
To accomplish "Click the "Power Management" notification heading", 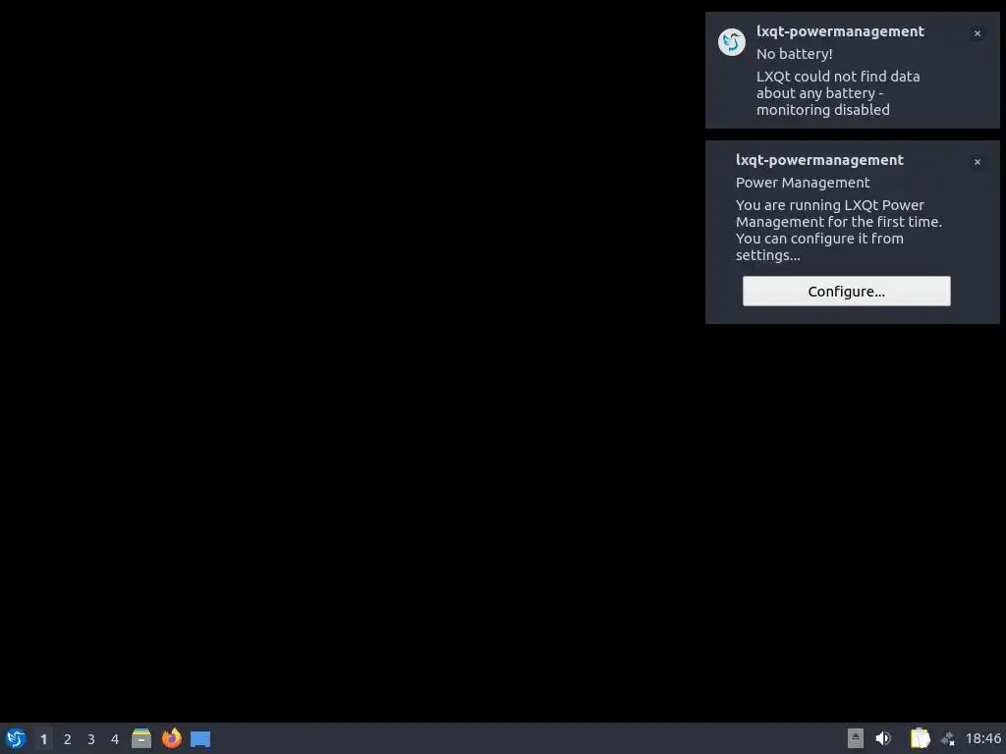I will (x=803, y=183).
